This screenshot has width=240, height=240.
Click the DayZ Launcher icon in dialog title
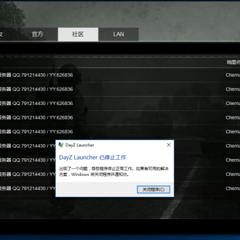click(x=61, y=145)
